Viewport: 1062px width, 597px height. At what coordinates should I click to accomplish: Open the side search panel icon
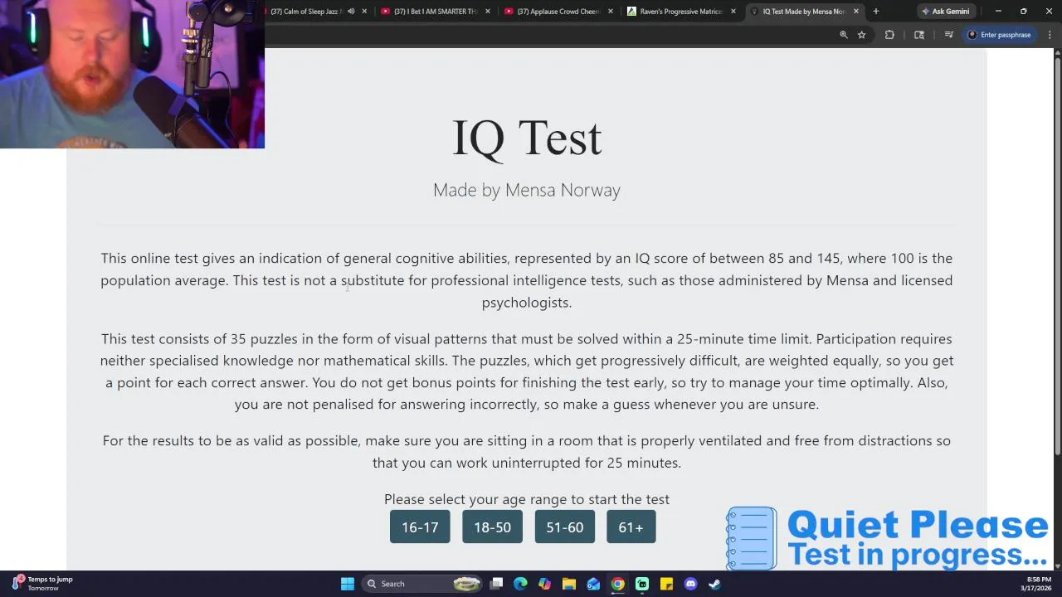click(919, 35)
